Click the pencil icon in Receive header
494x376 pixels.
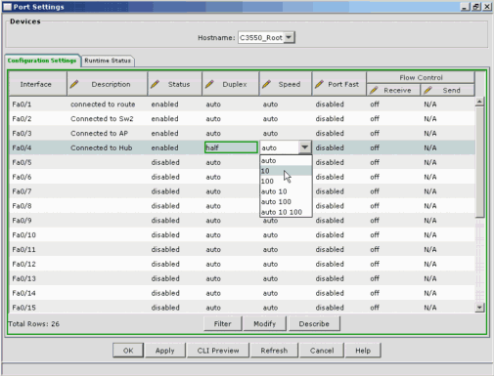[x=374, y=90]
